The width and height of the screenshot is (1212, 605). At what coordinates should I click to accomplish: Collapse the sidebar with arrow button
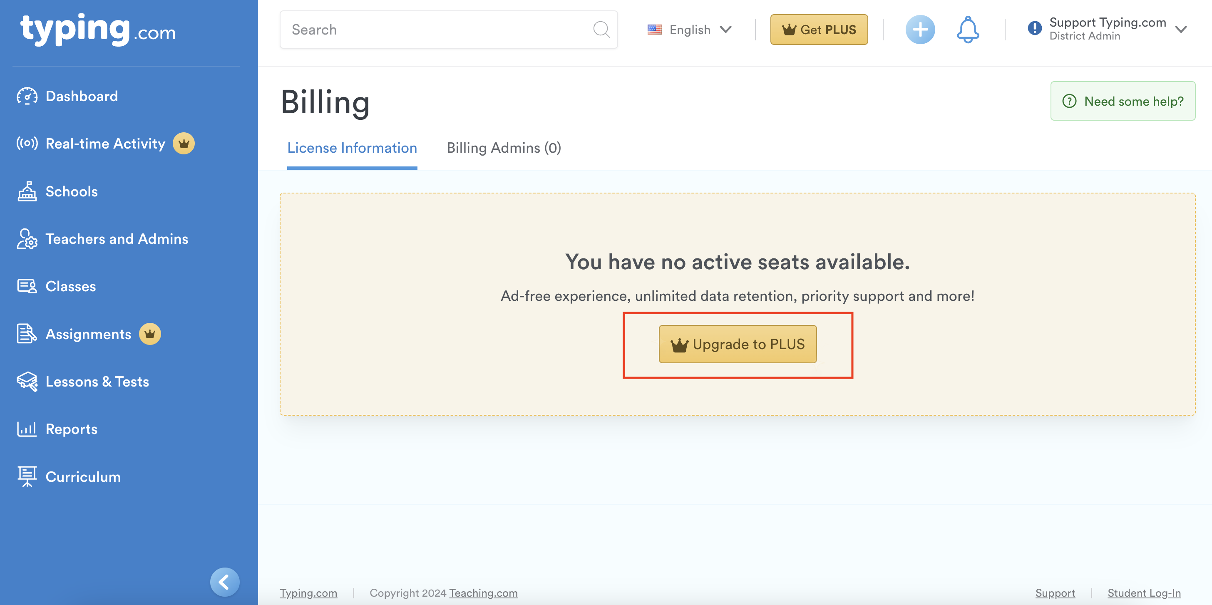pos(224,582)
